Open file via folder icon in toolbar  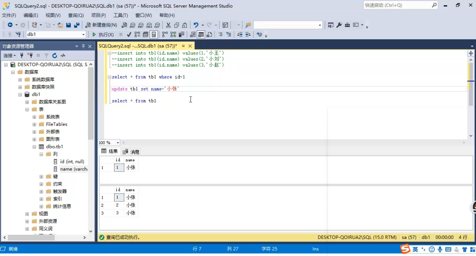(x=60, y=25)
